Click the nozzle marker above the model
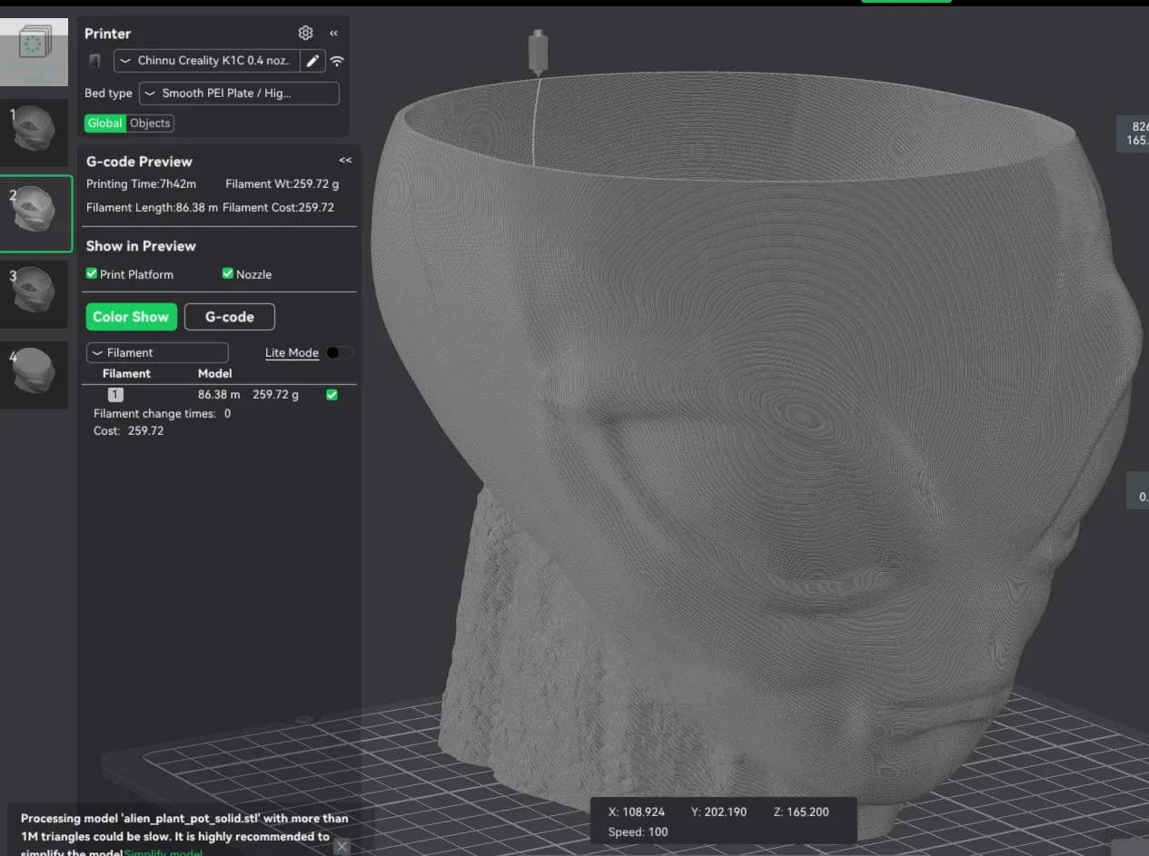The width and height of the screenshot is (1149, 856). [539, 53]
